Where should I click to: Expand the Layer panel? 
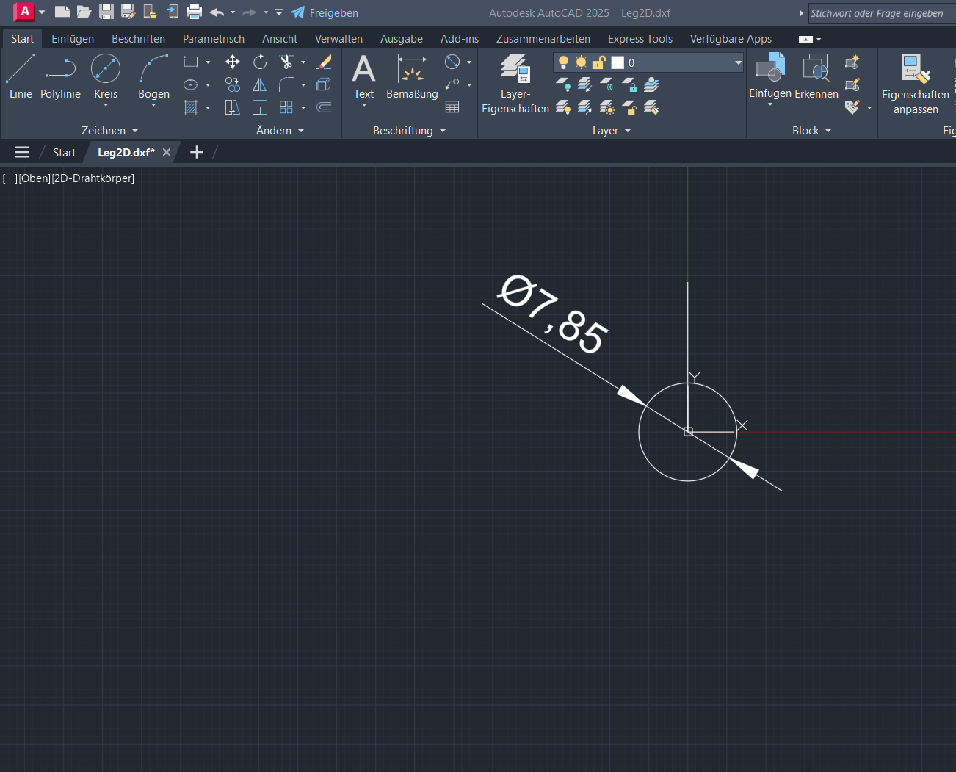pyautogui.click(x=612, y=130)
